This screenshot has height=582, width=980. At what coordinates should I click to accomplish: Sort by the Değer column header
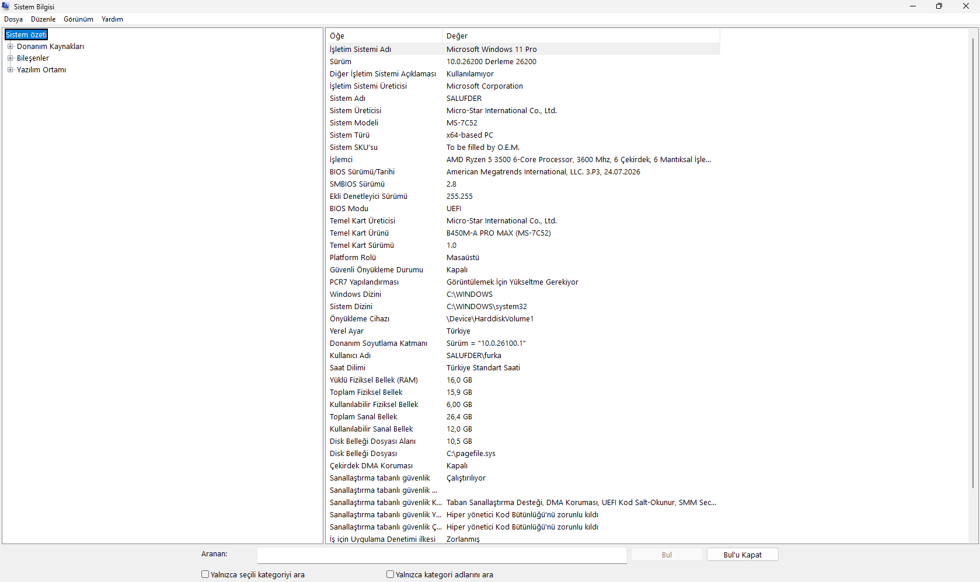click(581, 36)
